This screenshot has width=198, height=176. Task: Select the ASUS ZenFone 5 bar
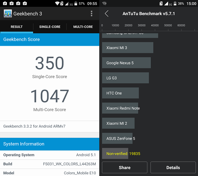pyautogui.click(x=117, y=138)
